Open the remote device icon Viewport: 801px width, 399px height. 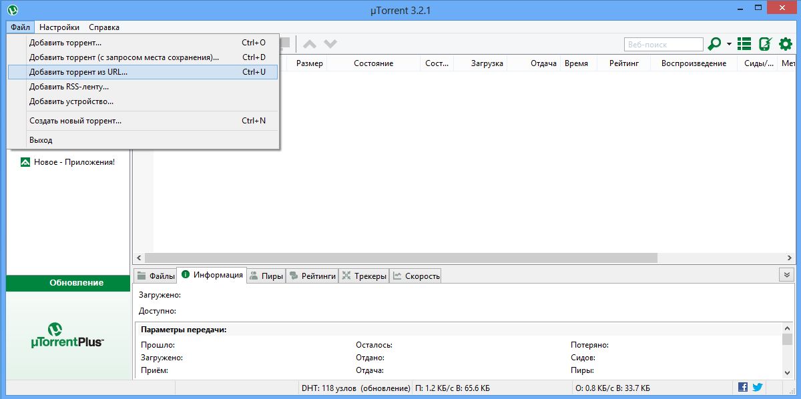click(x=765, y=44)
